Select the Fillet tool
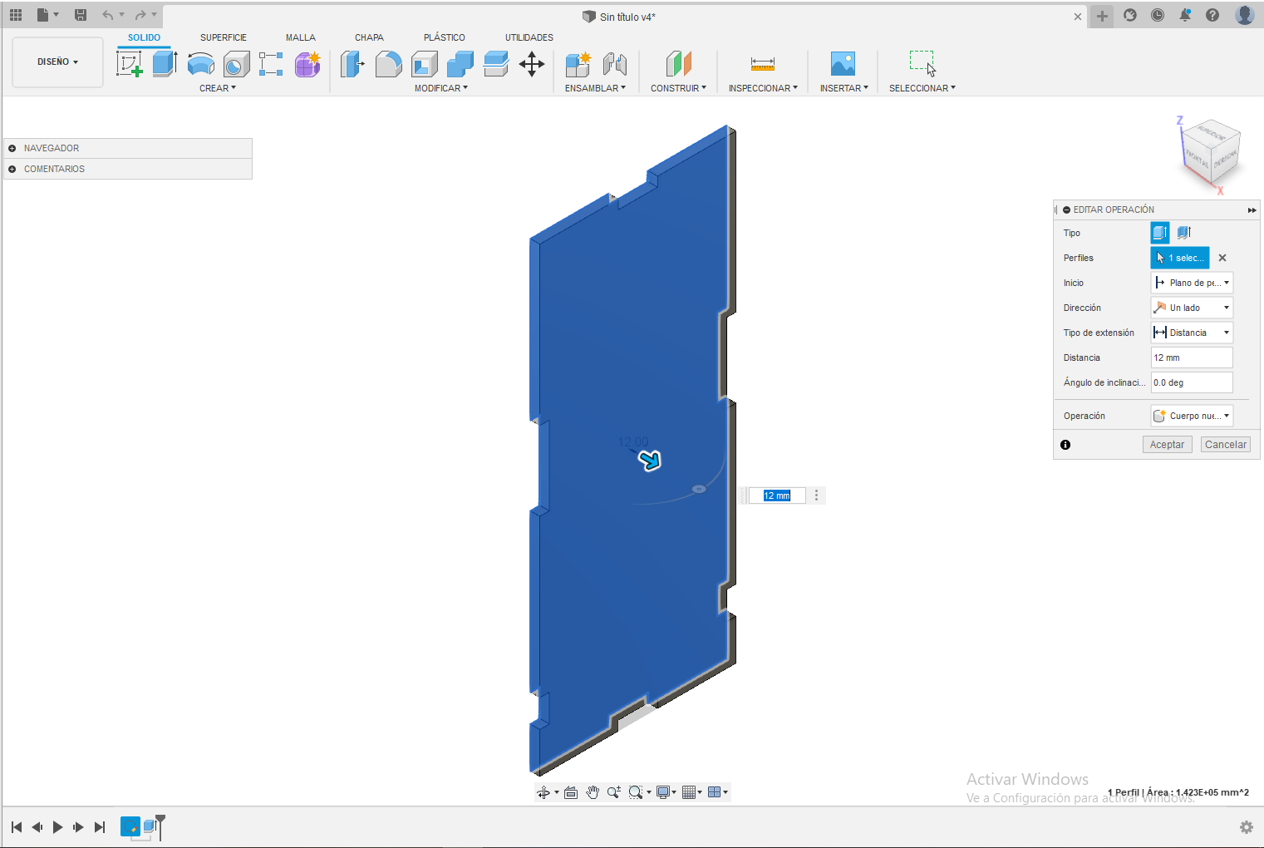 coord(388,64)
